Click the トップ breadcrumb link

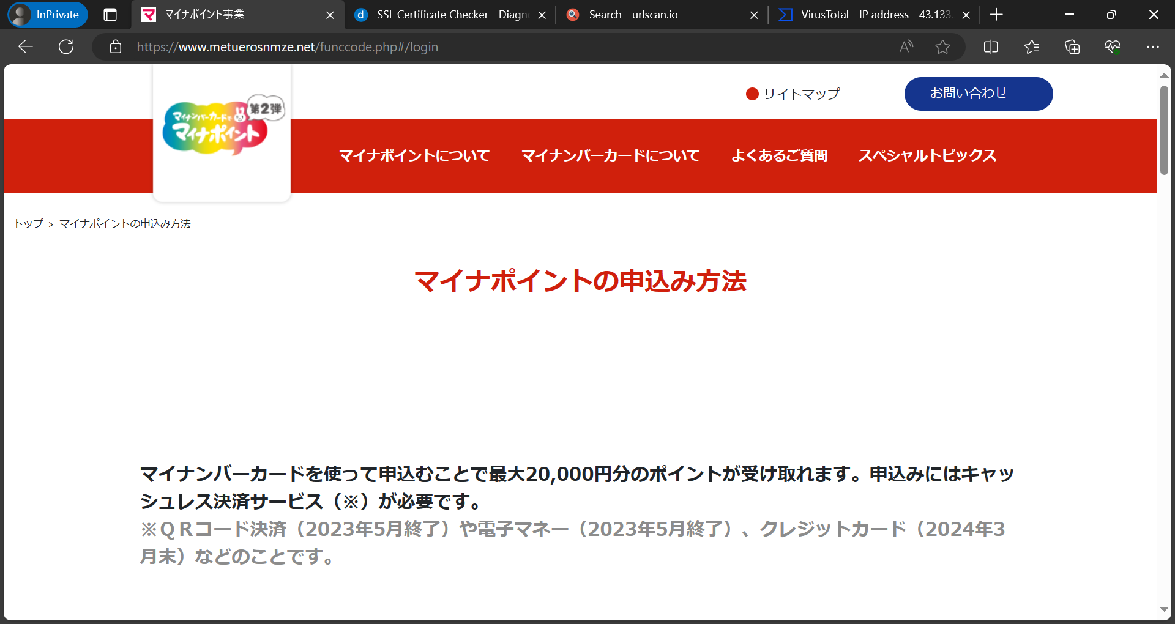[29, 224]
